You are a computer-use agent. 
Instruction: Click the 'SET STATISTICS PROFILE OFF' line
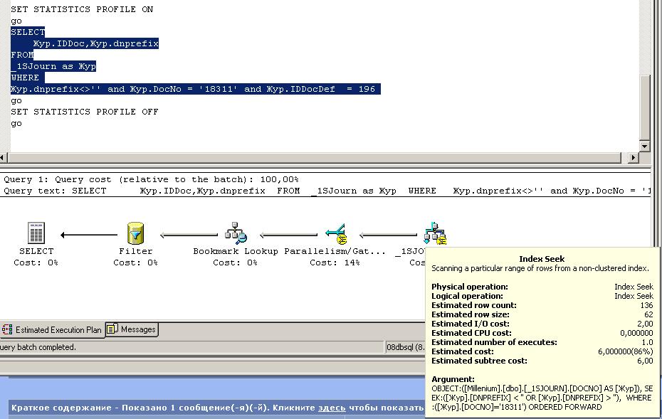click(85, 112)
